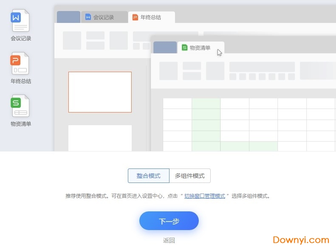Click 返回 to go back
This screenshot has height=250, width=336.
coord(169,240)
